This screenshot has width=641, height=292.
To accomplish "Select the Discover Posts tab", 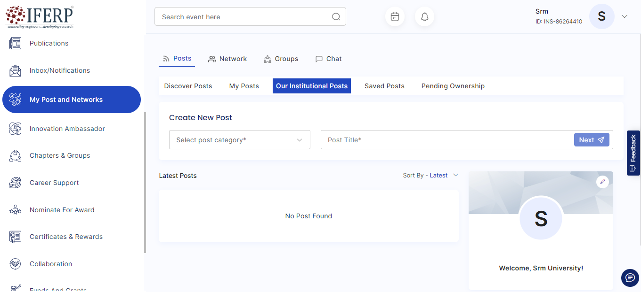I will (188, 86).
